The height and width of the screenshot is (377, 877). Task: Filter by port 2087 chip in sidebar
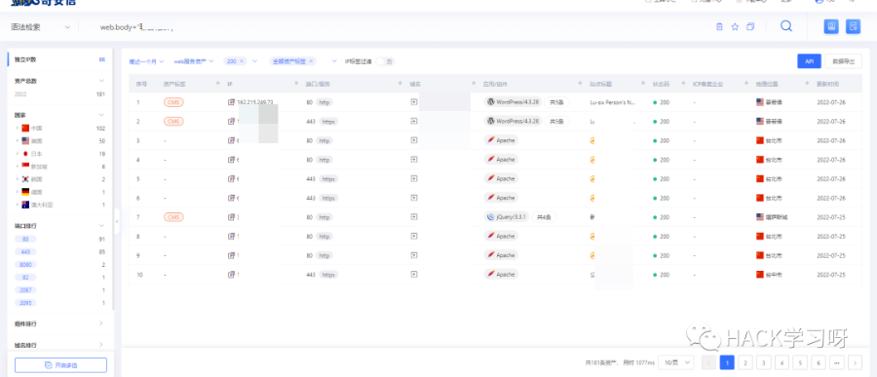pyautogui.click(x=25, y=290)
